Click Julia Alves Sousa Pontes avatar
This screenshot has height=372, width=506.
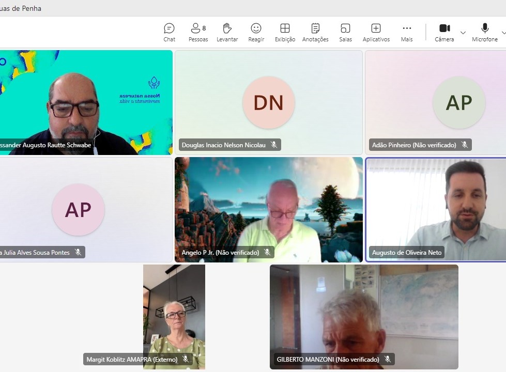[78, 209]
